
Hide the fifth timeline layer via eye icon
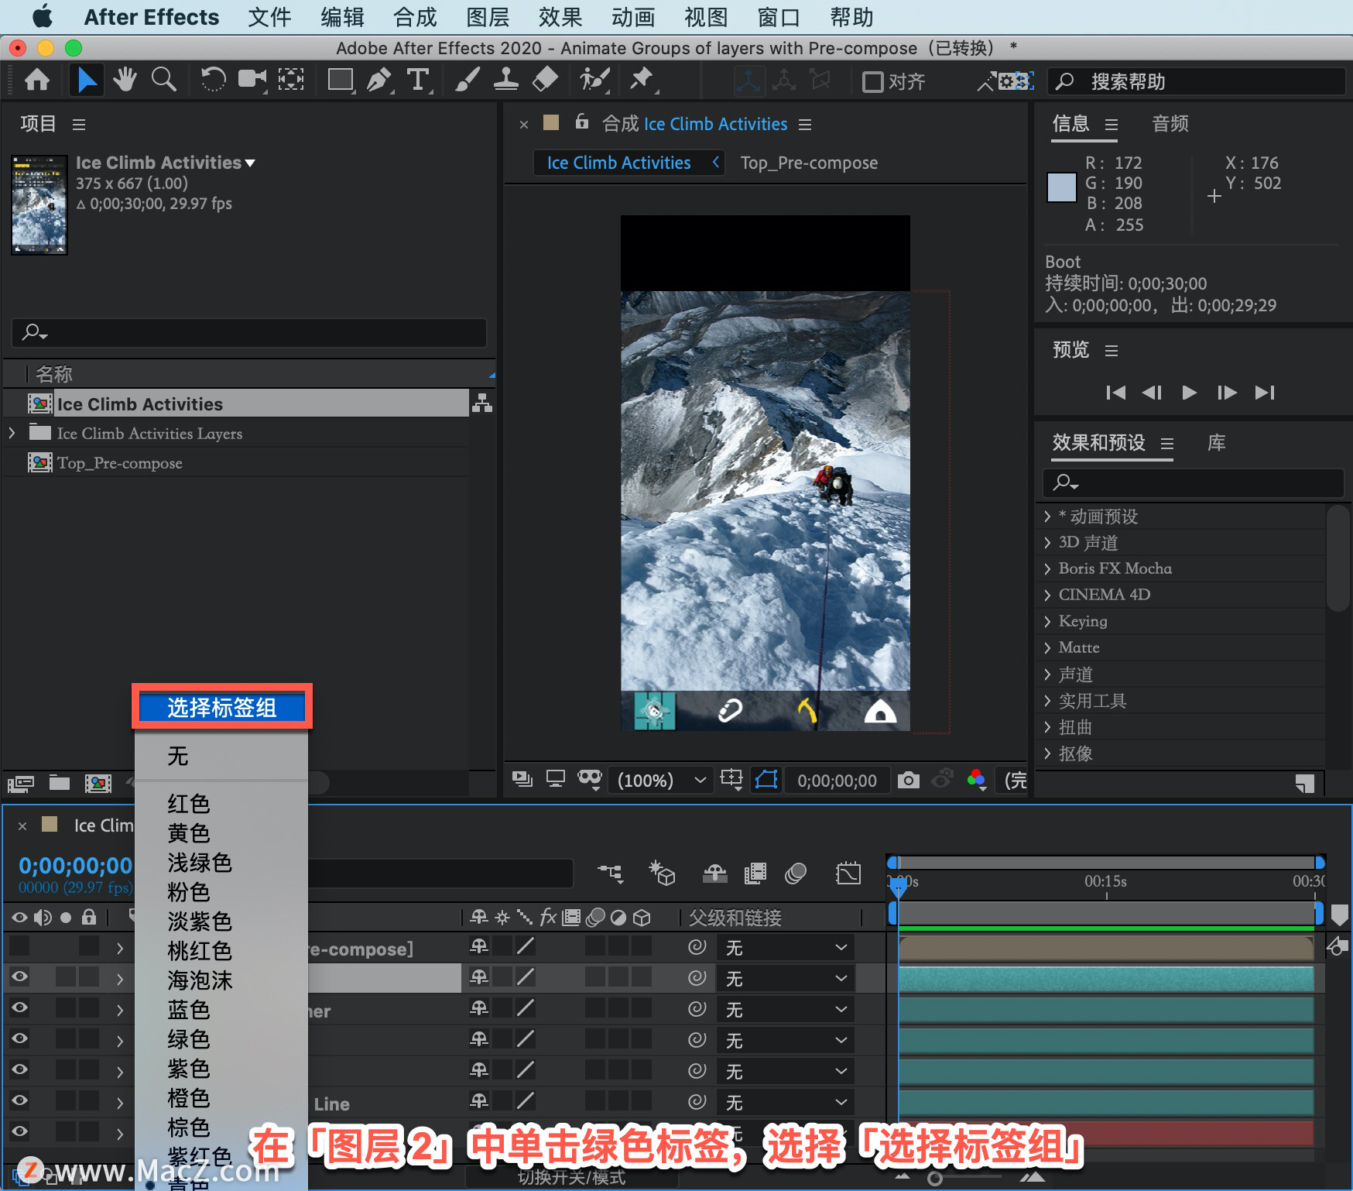(19, 1069)
